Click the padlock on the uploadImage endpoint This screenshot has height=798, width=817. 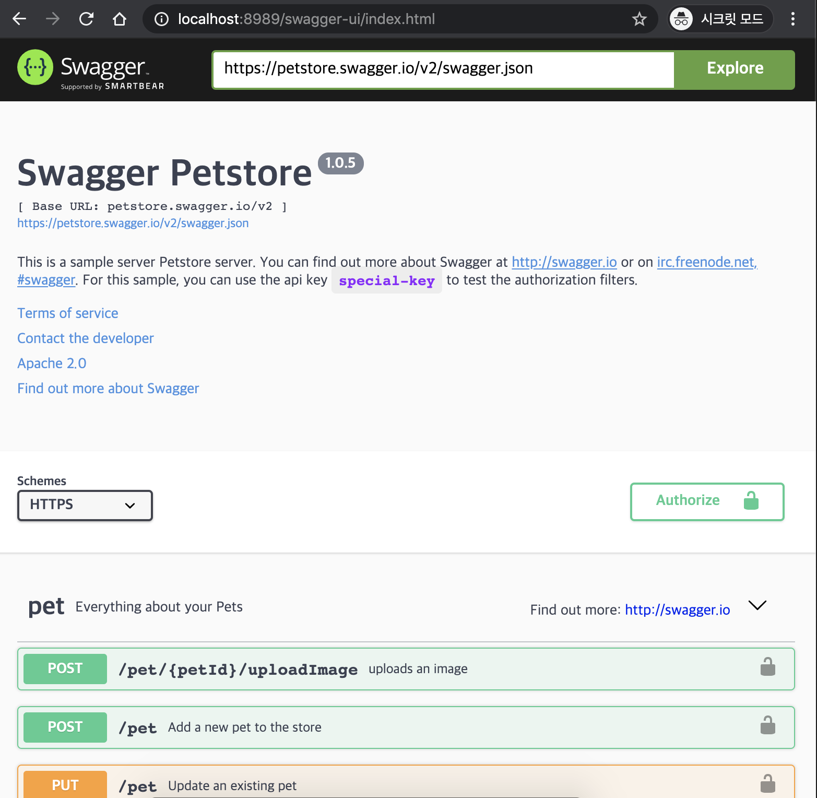(767, 667)
